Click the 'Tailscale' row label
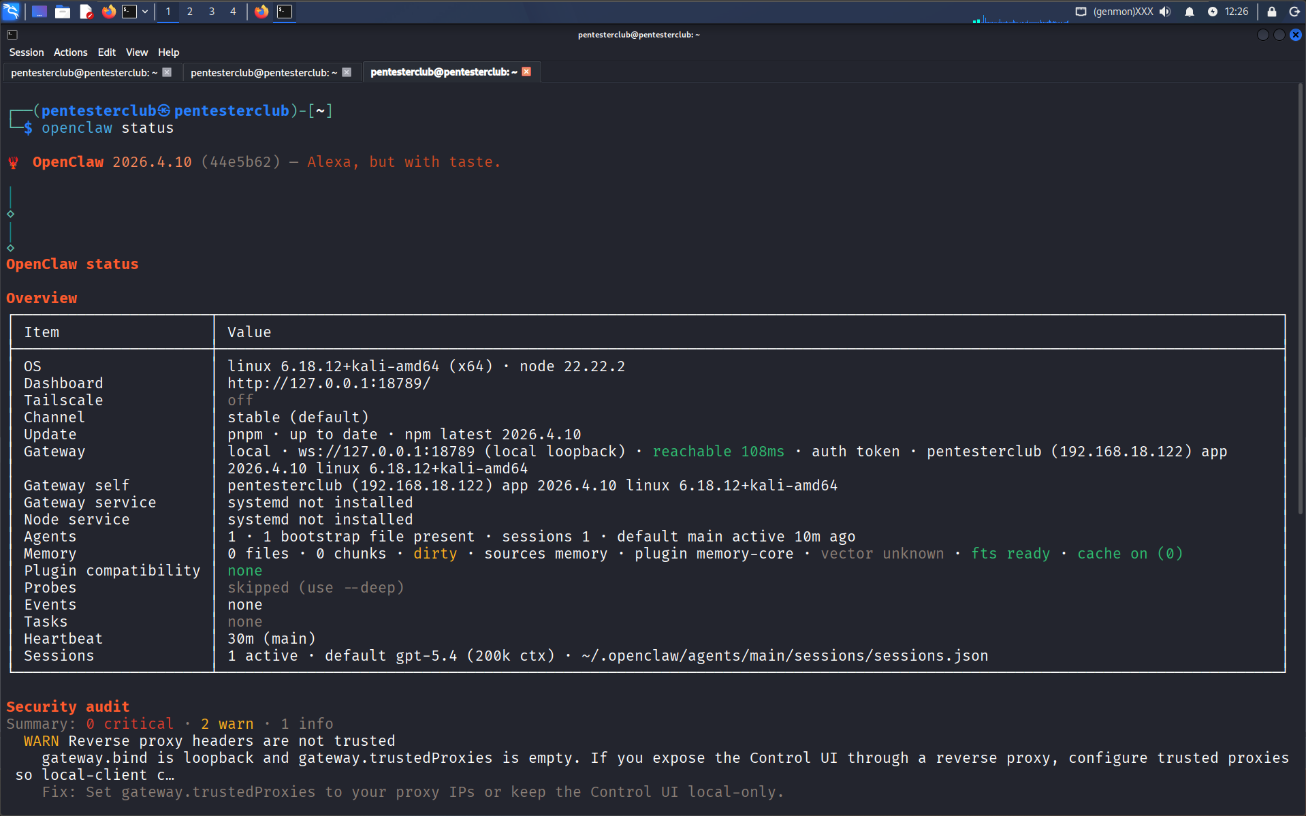Viewport: 1306px width, 816px height. coord(63,401)
